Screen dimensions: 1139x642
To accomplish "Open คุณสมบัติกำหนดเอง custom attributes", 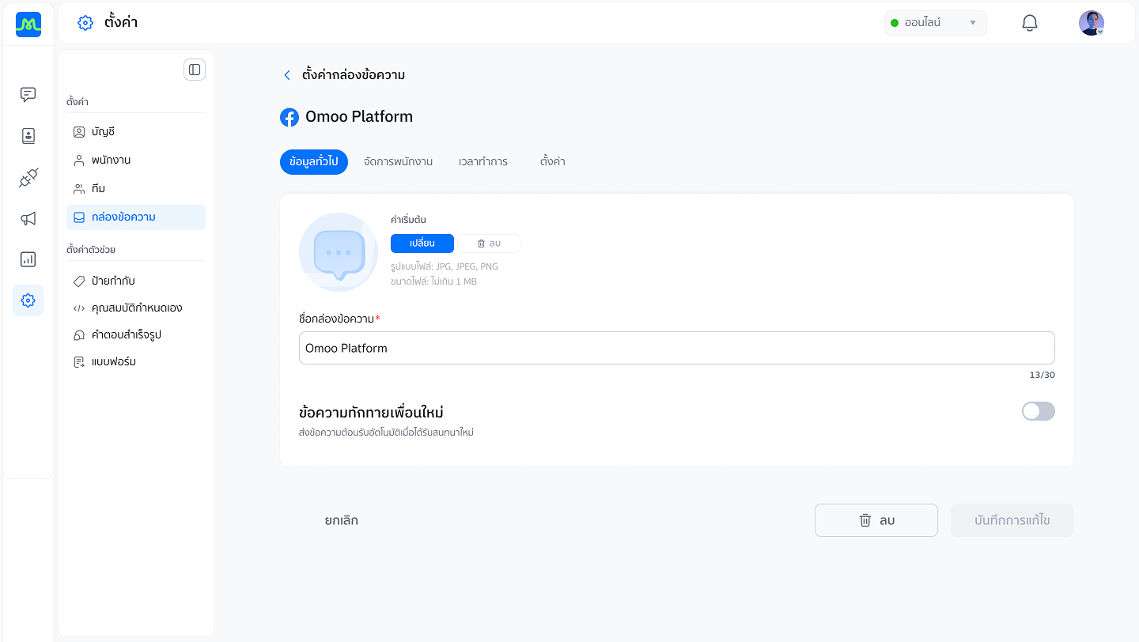I will coord(136,308).
